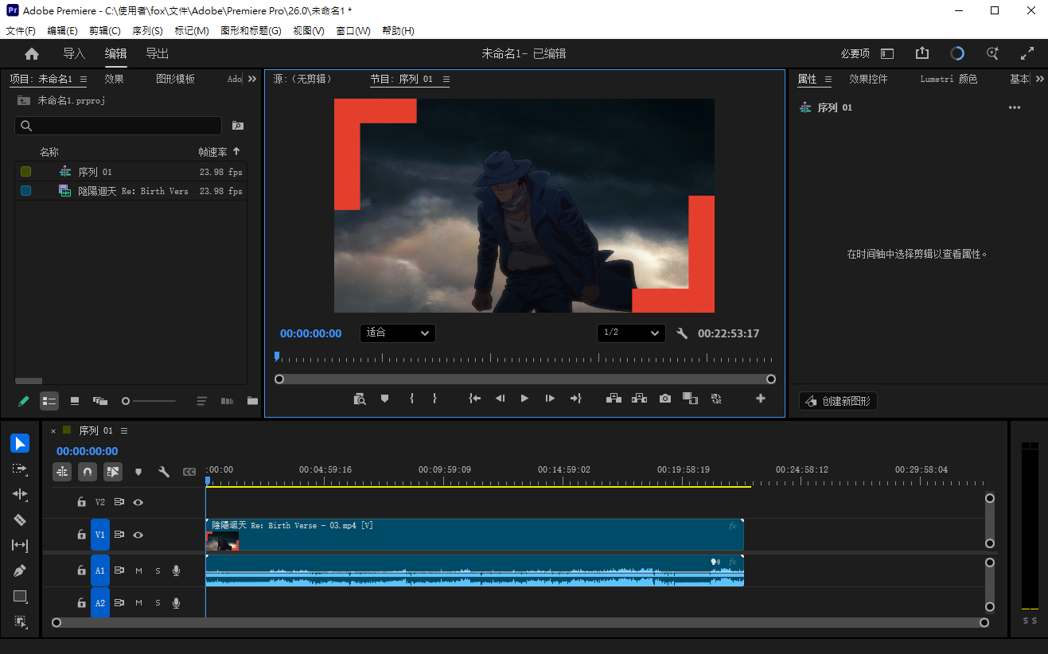The height and width of the screenshot is (654, 1048).
Task: Mute track A1 with M button
Action: 138,570
